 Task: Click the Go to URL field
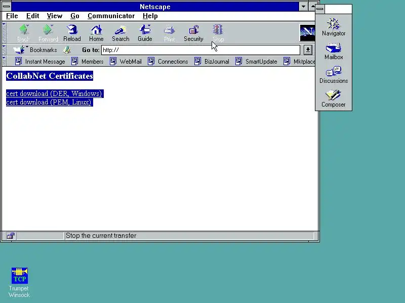point(200,50)
